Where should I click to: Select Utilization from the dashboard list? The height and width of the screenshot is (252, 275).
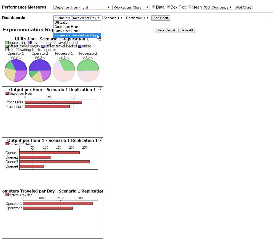pos(62,23)
